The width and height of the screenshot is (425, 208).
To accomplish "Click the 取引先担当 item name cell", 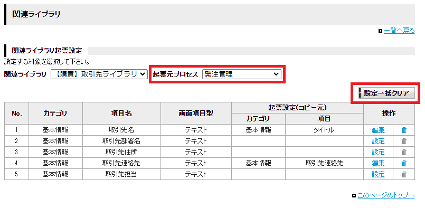I will (121, 174).
